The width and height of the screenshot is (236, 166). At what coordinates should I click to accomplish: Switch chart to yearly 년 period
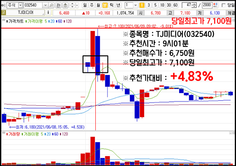point(118,5)
